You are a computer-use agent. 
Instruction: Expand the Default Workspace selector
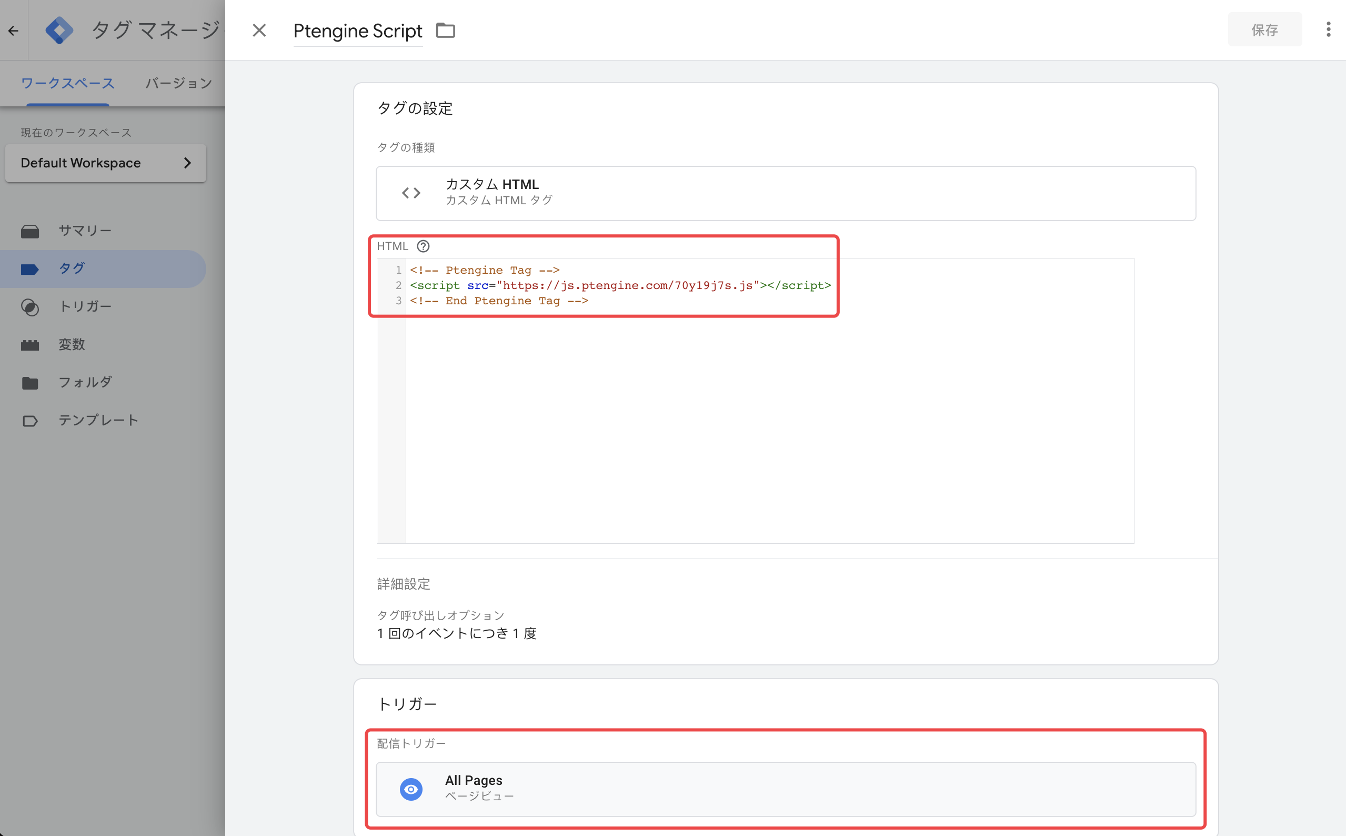point(106,163)
